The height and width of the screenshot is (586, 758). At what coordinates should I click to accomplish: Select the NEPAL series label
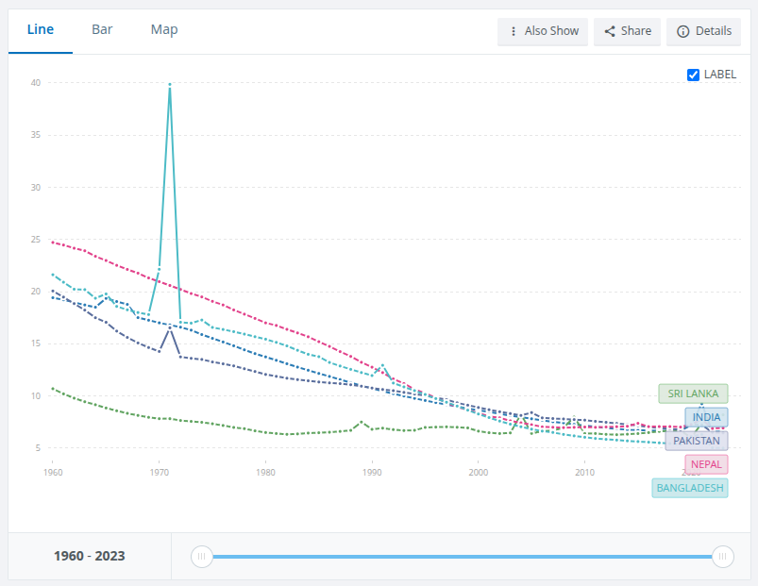[x=706, y=464]
